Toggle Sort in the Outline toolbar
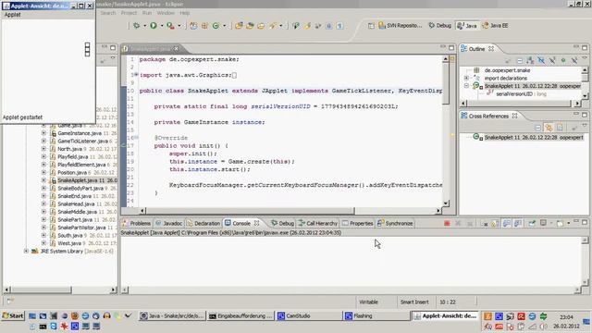This screenshot has width=592, height=333. [x=530, y=60]
